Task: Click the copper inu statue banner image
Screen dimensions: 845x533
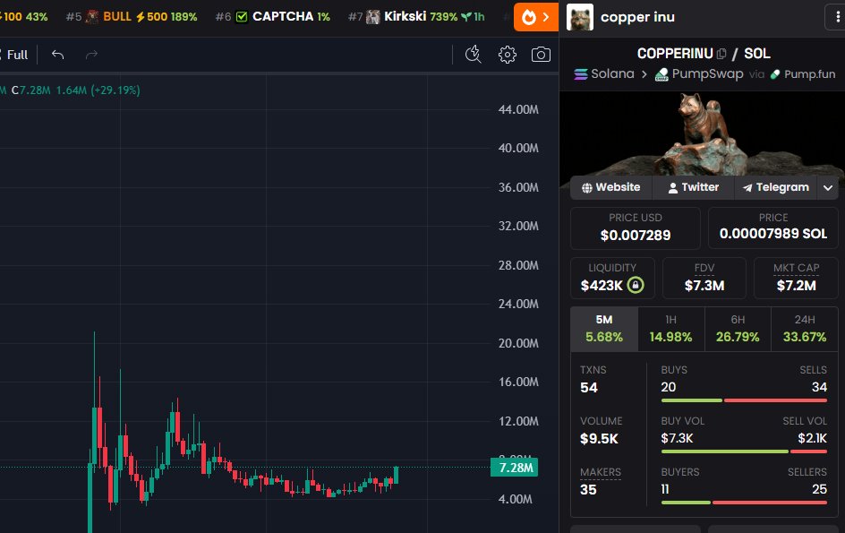Action: [x=702, y=133]
